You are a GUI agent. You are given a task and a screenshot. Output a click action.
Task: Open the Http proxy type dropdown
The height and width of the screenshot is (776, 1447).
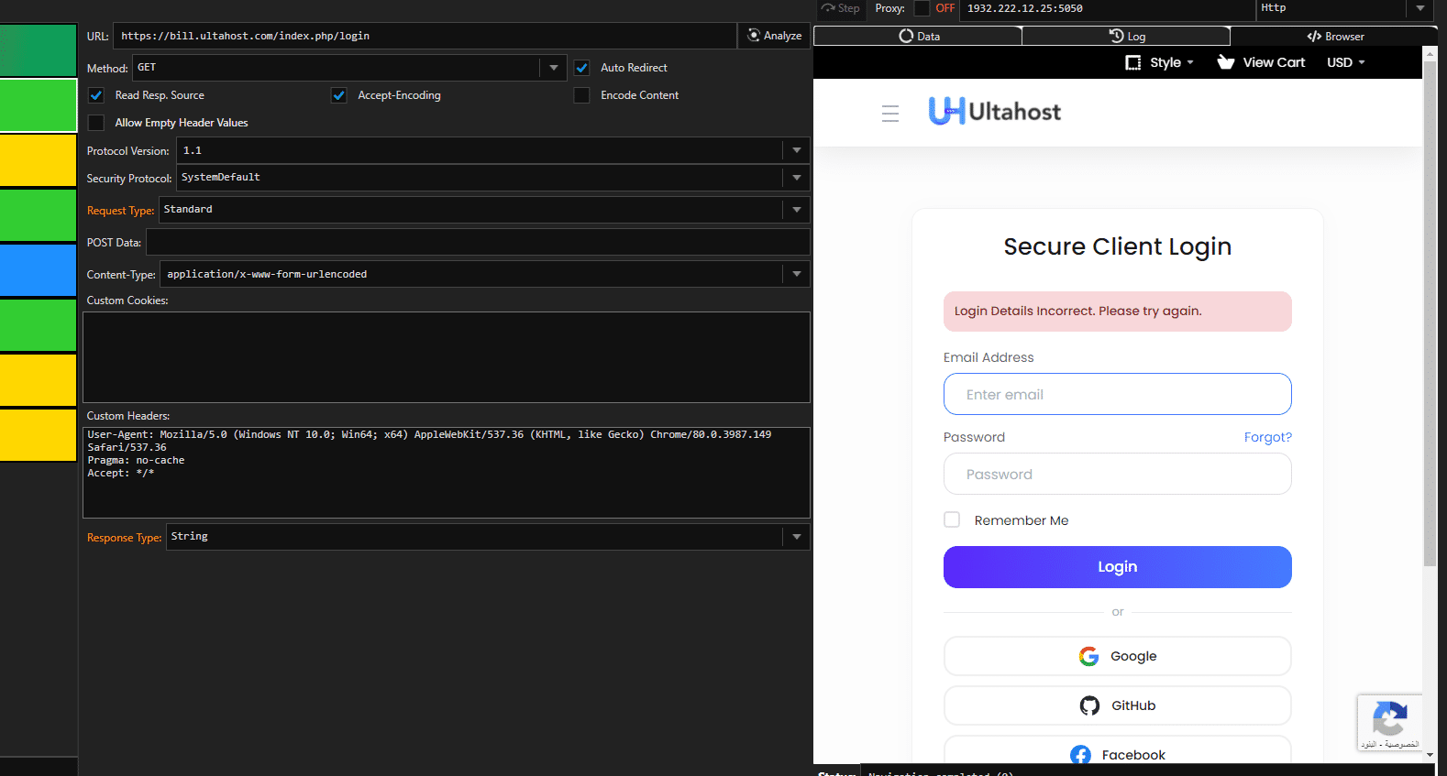[x=1419, y=8]
